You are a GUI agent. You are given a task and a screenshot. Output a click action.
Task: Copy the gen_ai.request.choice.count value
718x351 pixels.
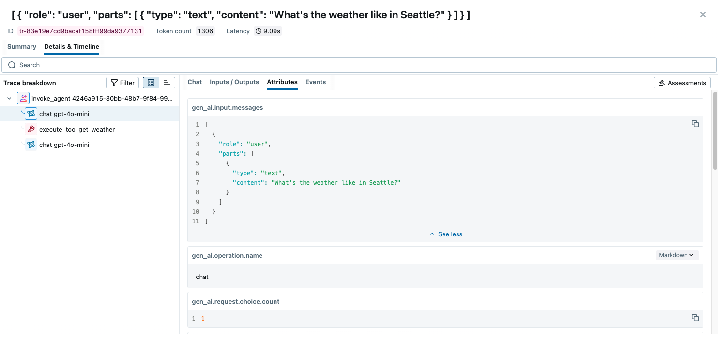(695, 318)
